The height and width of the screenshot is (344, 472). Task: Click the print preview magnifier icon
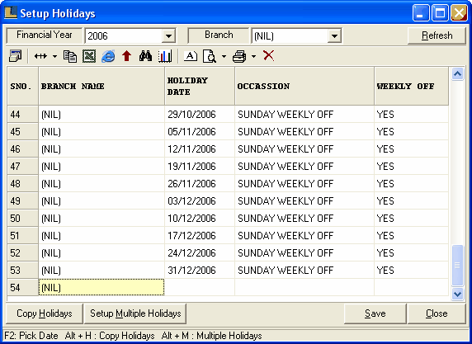[210, 56]
